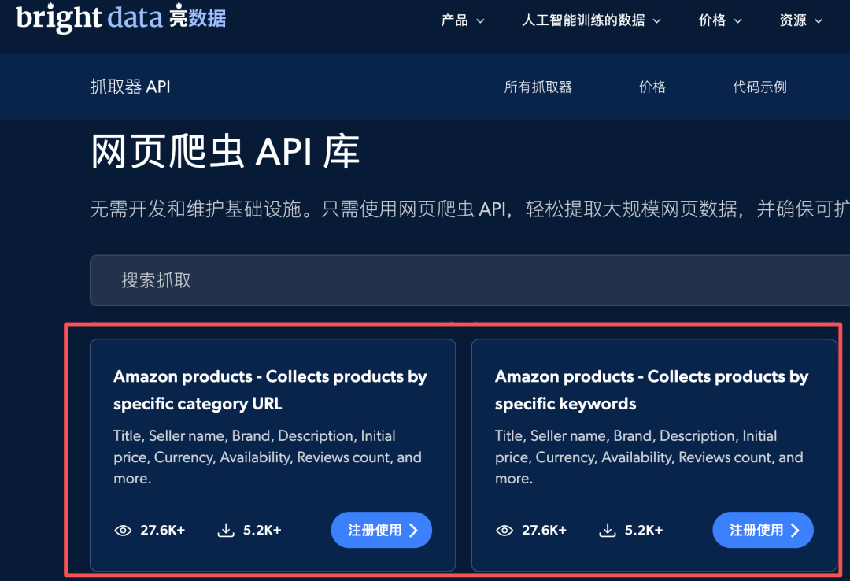The image size is (850, 581).
Task: Expand the 资源 dropdown menu
Action: click(800, 20)
